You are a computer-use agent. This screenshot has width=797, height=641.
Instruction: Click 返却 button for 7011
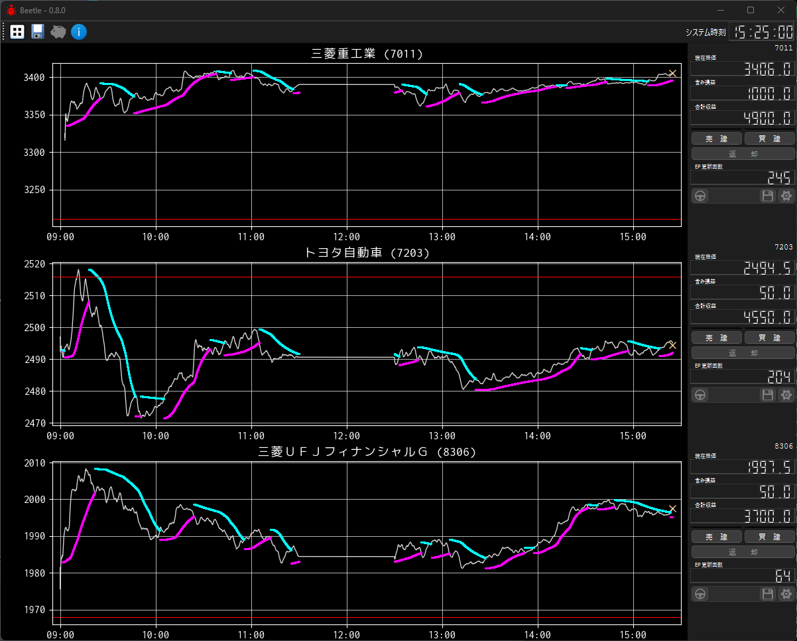743,153
